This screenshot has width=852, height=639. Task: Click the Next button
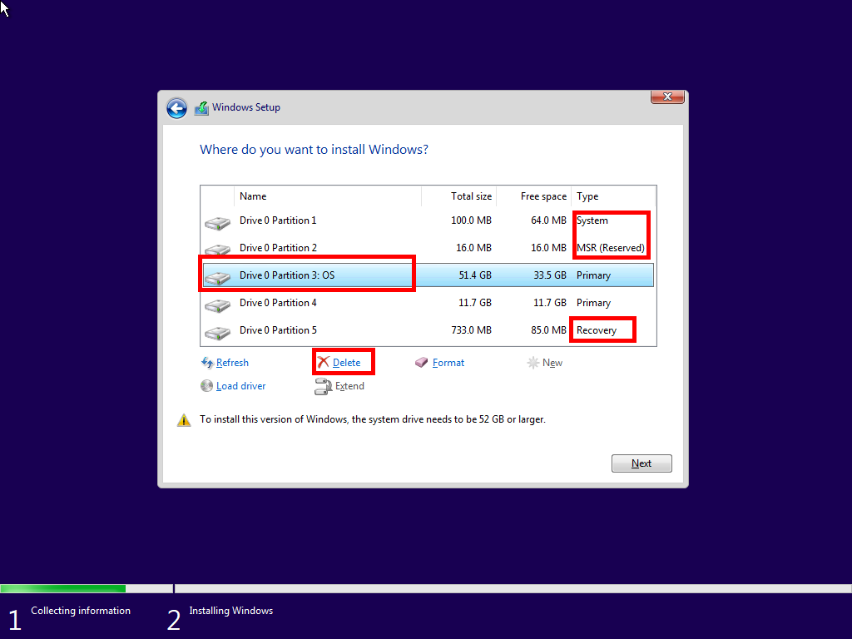[641, 463]
